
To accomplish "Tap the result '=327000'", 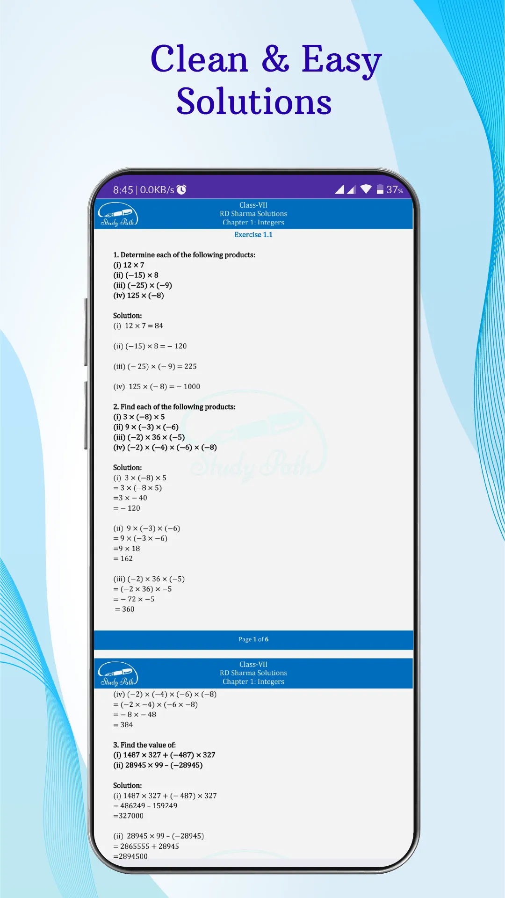I will [129, 816].
